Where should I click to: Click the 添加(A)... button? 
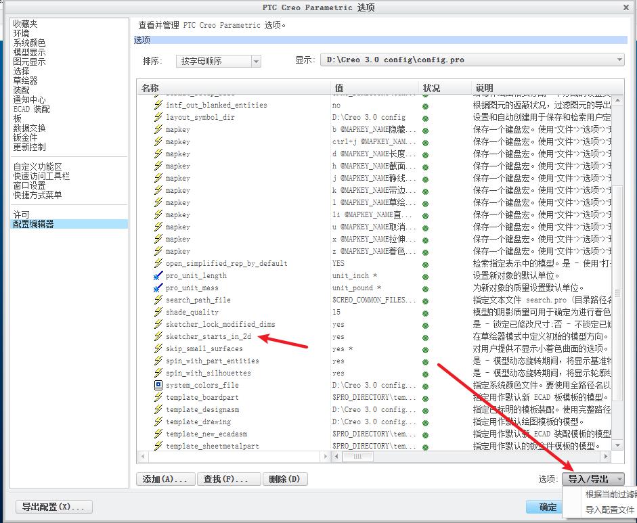(166, 479)
